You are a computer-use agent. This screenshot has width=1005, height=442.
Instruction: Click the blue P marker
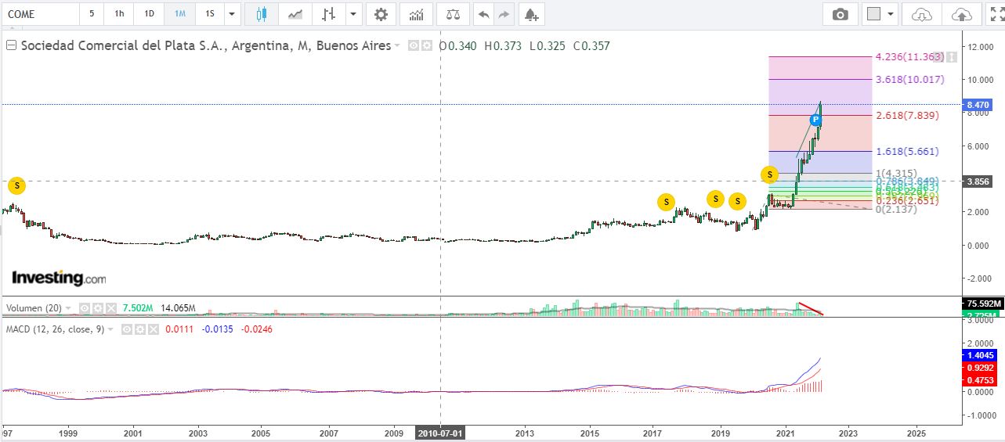815,120
